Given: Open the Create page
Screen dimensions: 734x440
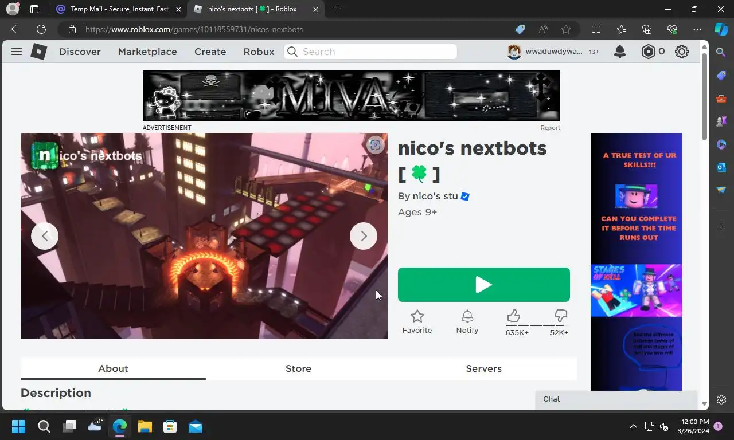Looking at the screenshot, I should [210, 52].
